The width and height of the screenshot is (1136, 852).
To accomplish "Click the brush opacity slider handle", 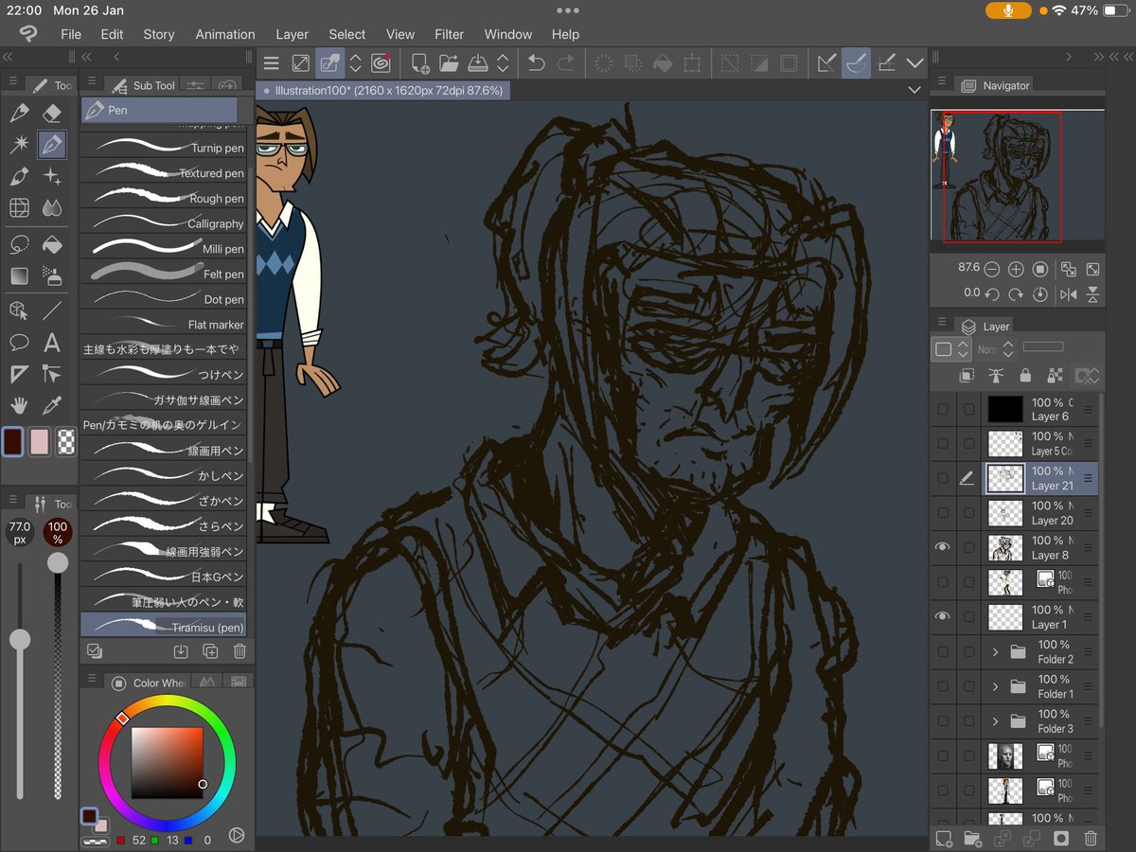I will pyautogui.click(x=58, y=563).
